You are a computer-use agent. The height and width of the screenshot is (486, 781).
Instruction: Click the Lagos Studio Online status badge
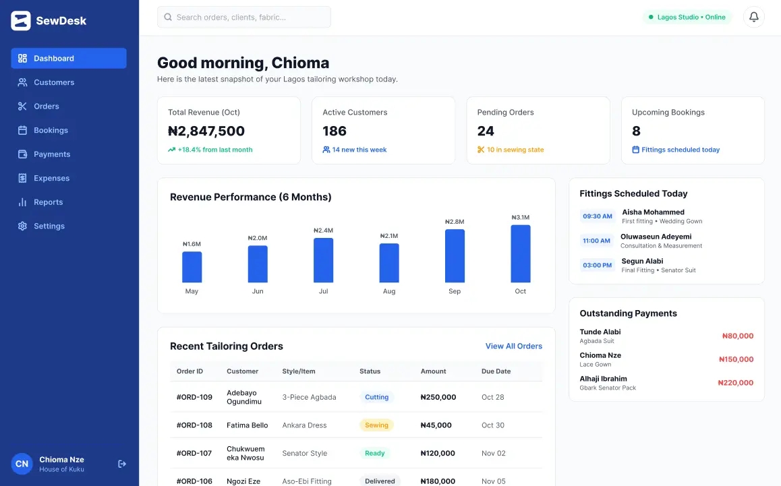click(x=687, y=17)
